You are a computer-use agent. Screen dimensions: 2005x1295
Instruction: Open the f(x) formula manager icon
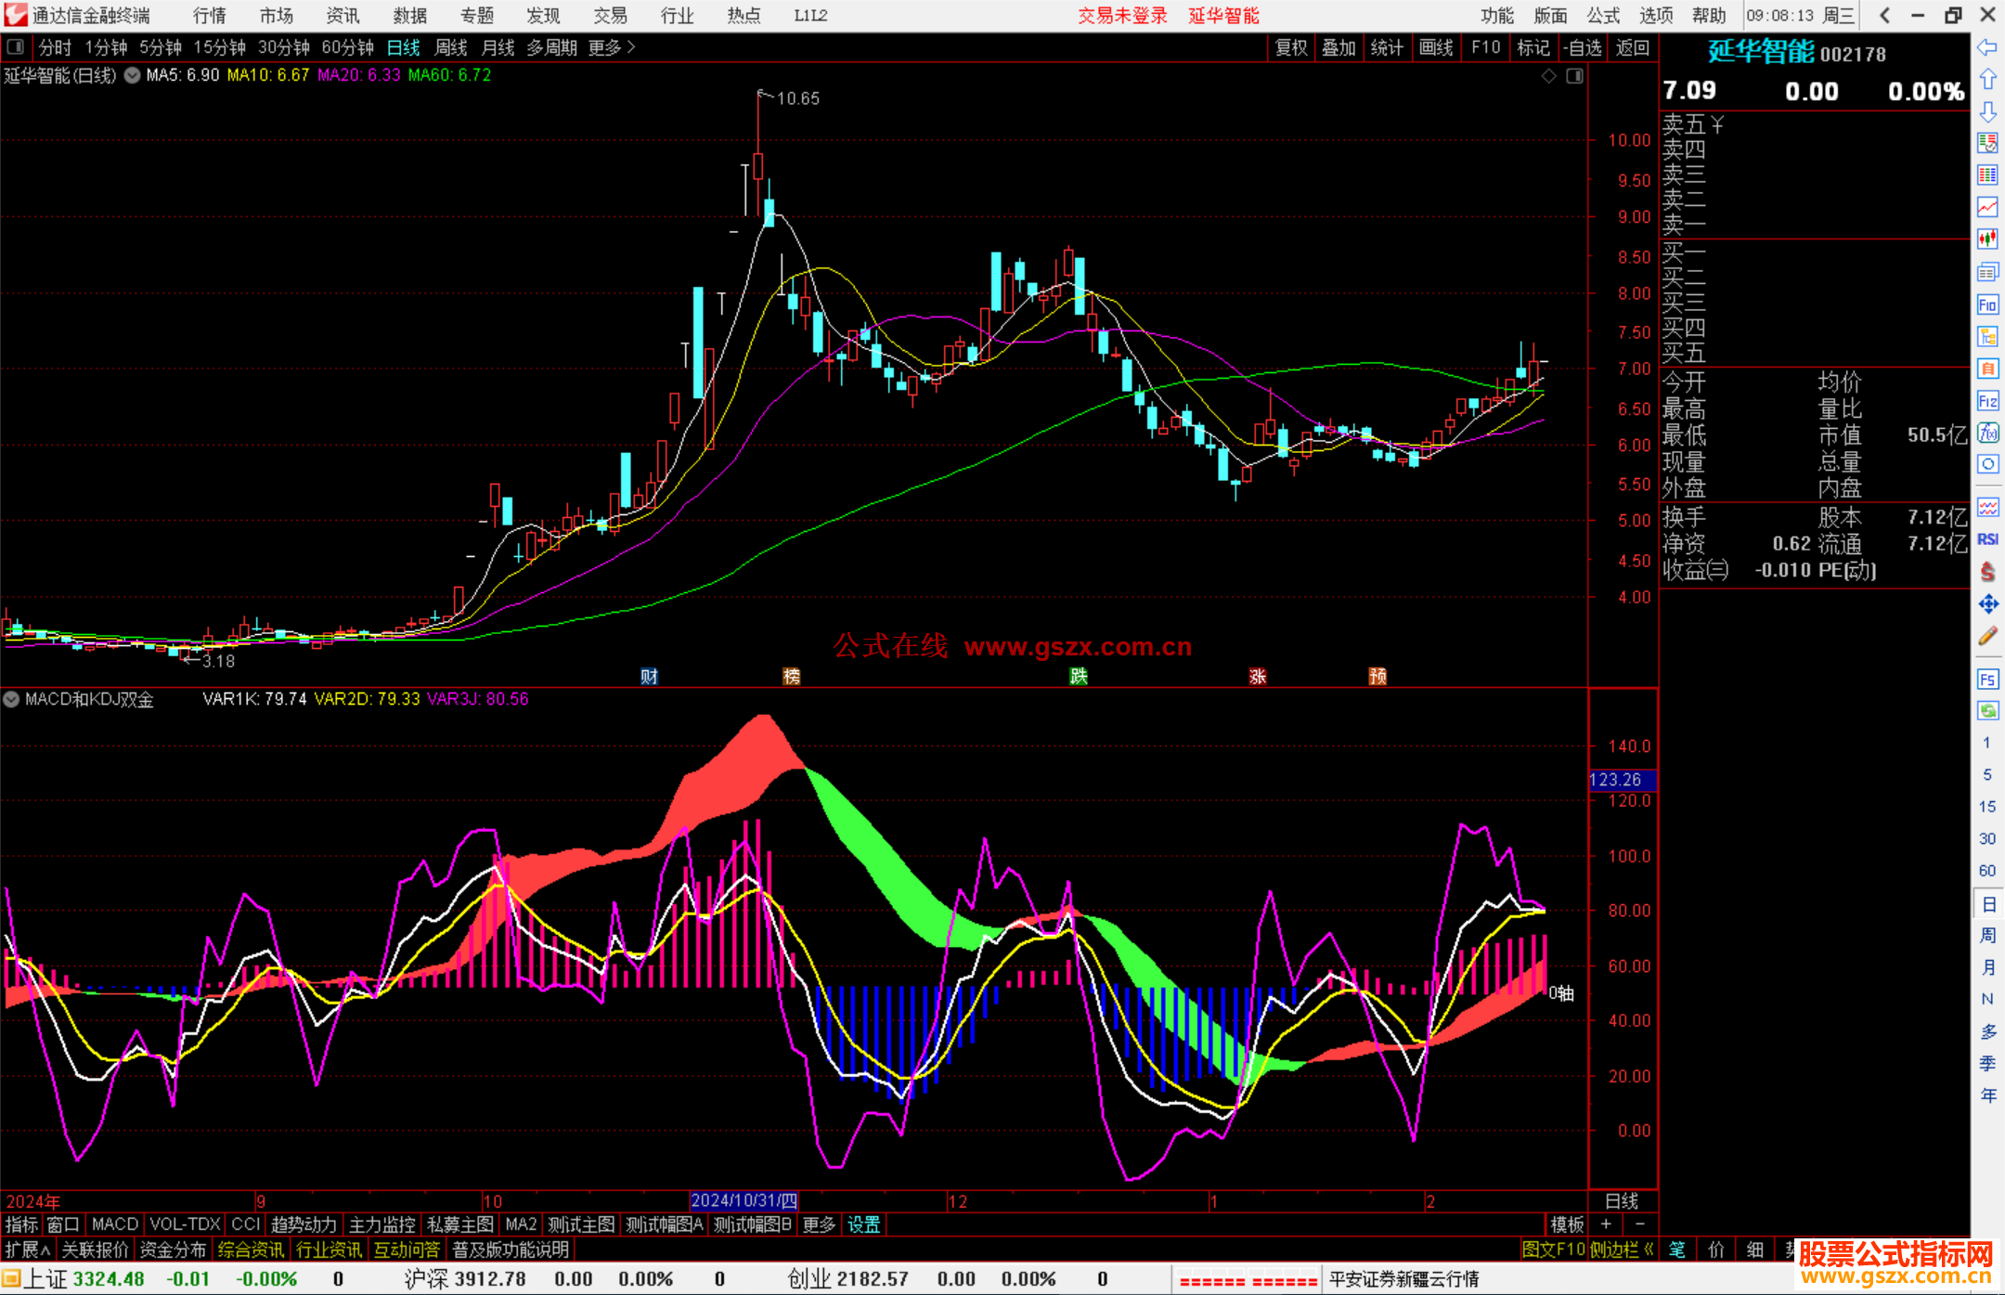[1987, 433]
